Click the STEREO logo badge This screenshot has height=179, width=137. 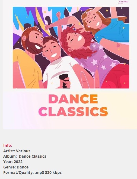(123, 2)
